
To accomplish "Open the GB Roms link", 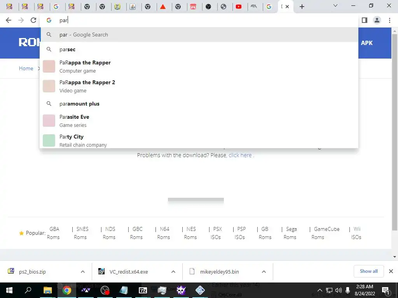I will pos(265,233).
